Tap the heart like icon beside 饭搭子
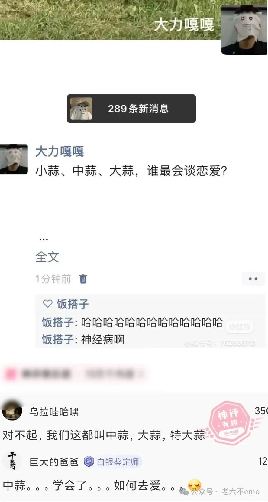 pos(48,303)
